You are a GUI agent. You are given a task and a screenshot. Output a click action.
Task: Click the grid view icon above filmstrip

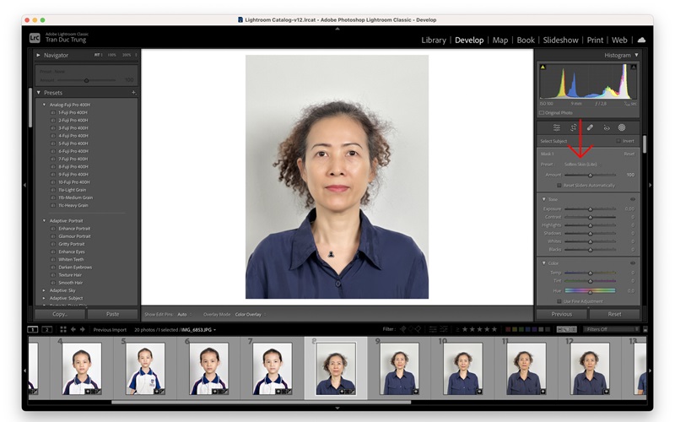[x=63, y=329]
